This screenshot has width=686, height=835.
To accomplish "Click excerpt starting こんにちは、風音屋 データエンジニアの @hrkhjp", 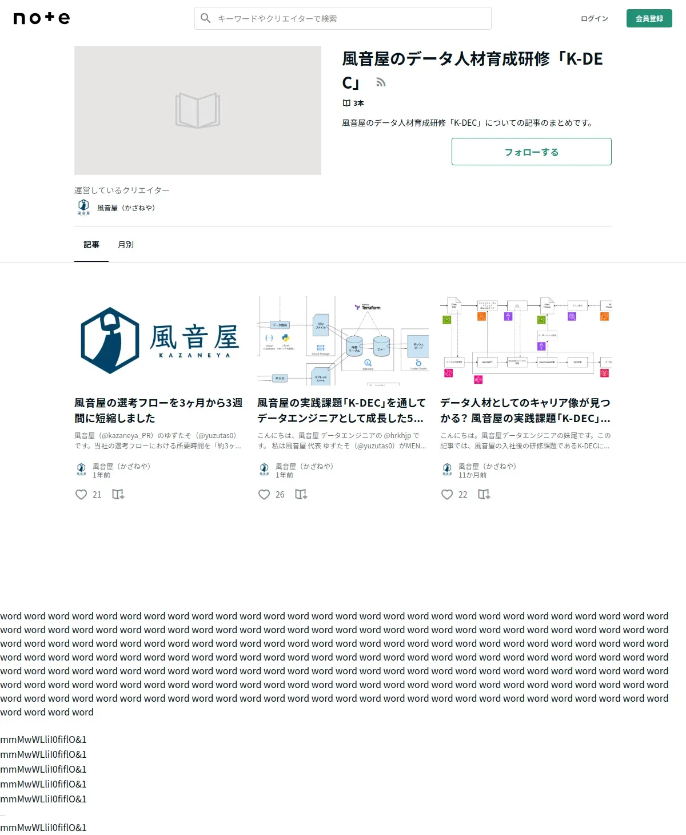I will click(342, 441).
